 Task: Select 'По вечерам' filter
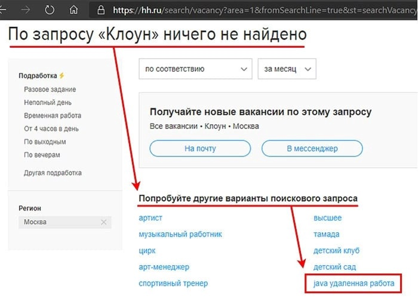coord(42,155)
